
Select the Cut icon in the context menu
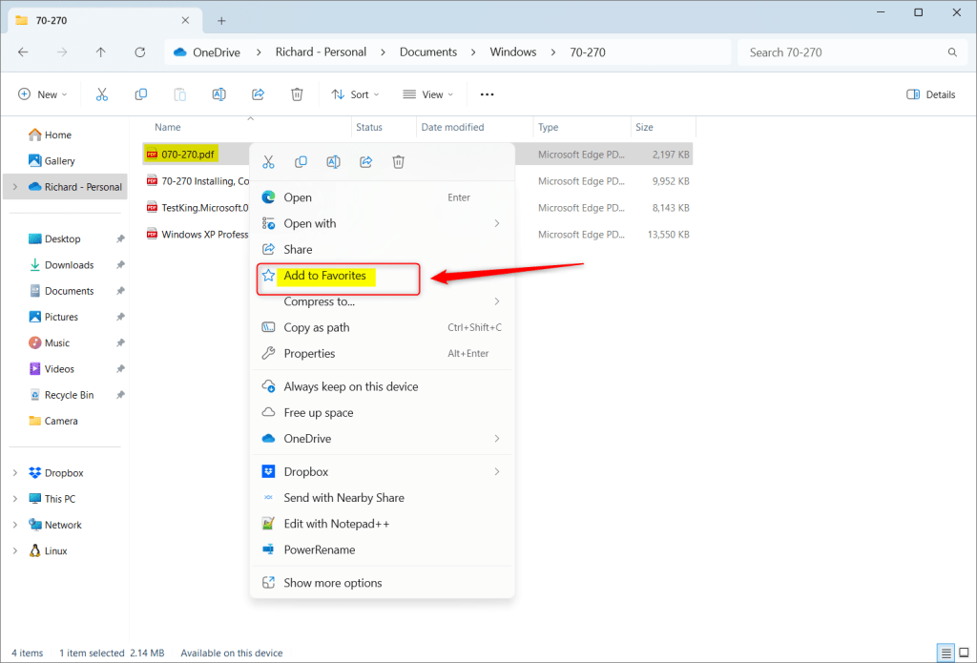pyautogui.click(x=269, y=161)
